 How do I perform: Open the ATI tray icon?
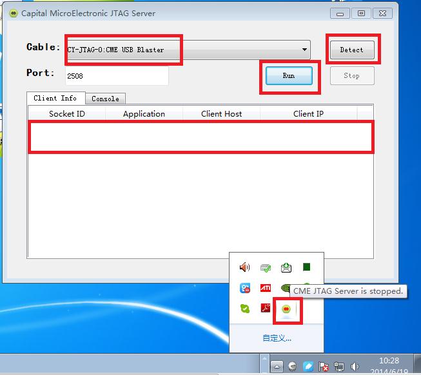click(x=265, y=288)
